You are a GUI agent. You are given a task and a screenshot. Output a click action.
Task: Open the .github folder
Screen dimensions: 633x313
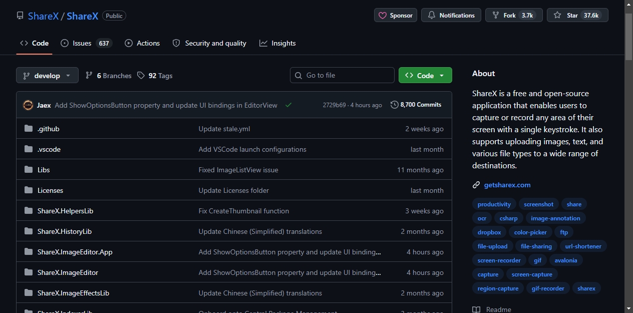tap(49, 129)
